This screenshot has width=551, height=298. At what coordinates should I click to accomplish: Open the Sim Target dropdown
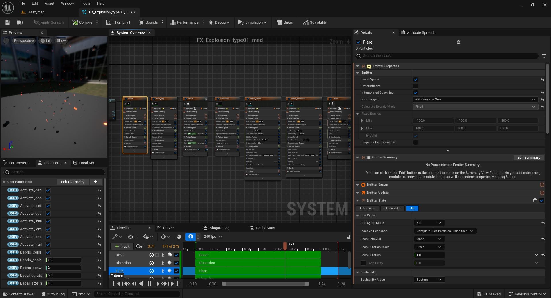[474, 100]
